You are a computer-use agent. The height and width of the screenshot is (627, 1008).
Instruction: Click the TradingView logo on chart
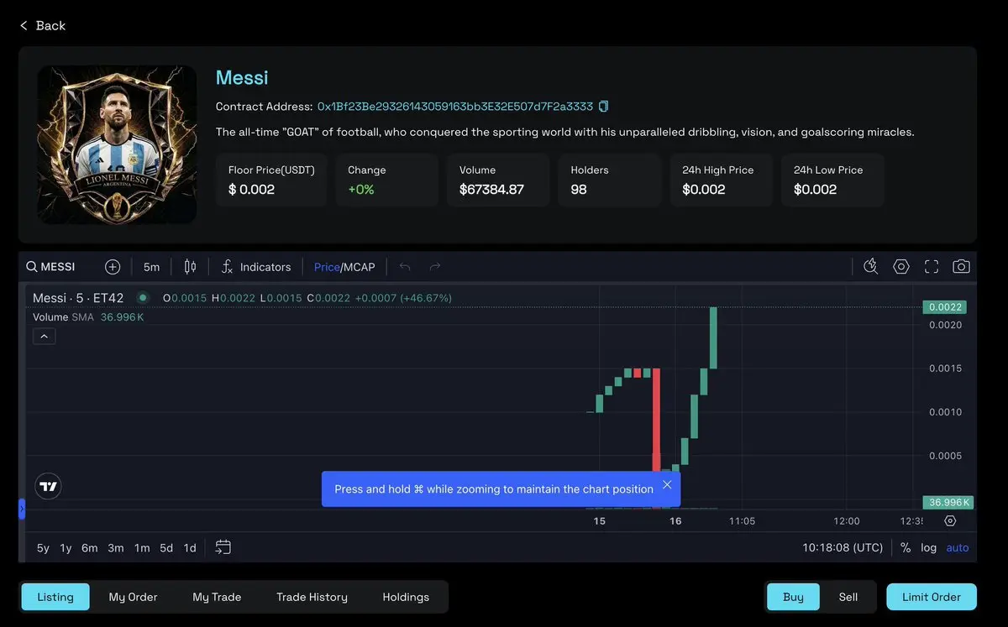point(49,486)
